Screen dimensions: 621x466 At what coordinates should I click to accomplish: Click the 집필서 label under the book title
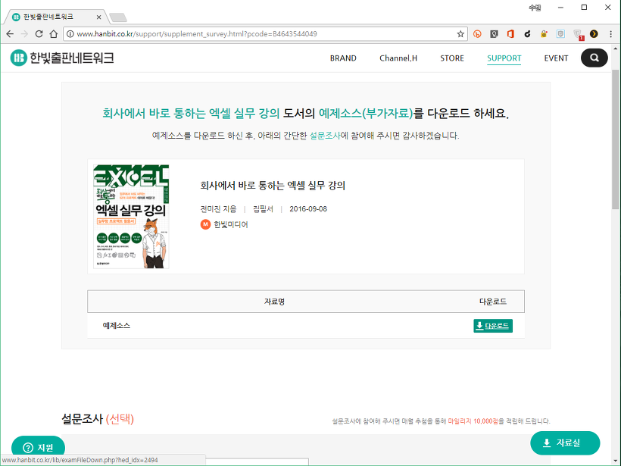click(263, 209)
